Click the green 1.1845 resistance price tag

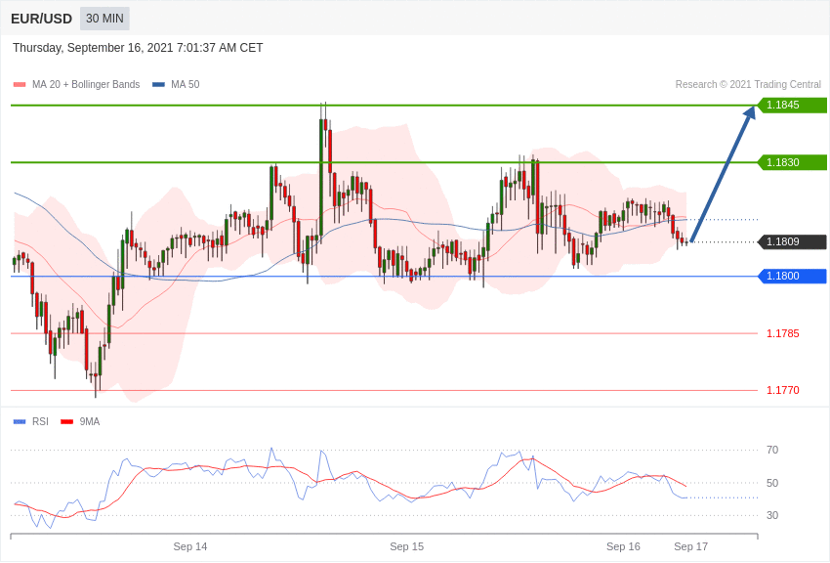tap(792, 105)
